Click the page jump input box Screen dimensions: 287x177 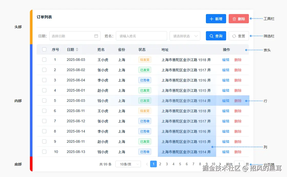click(x=239, y=164)
